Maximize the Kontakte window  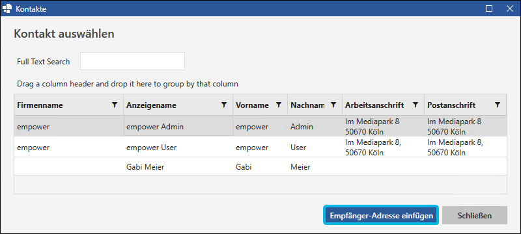point(489,8)
